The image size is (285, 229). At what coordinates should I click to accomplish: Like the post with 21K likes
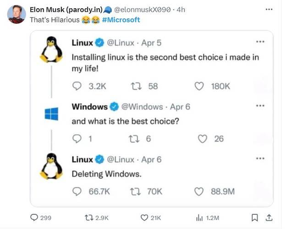click(x=144, y=218)
